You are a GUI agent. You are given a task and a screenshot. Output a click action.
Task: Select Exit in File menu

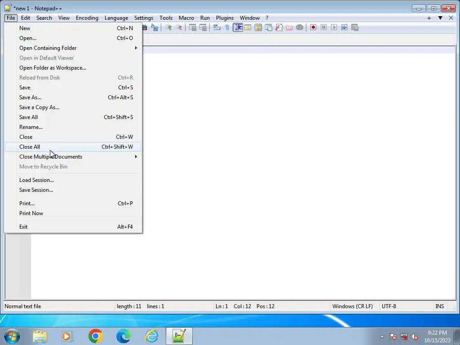[x=73, y=227]
